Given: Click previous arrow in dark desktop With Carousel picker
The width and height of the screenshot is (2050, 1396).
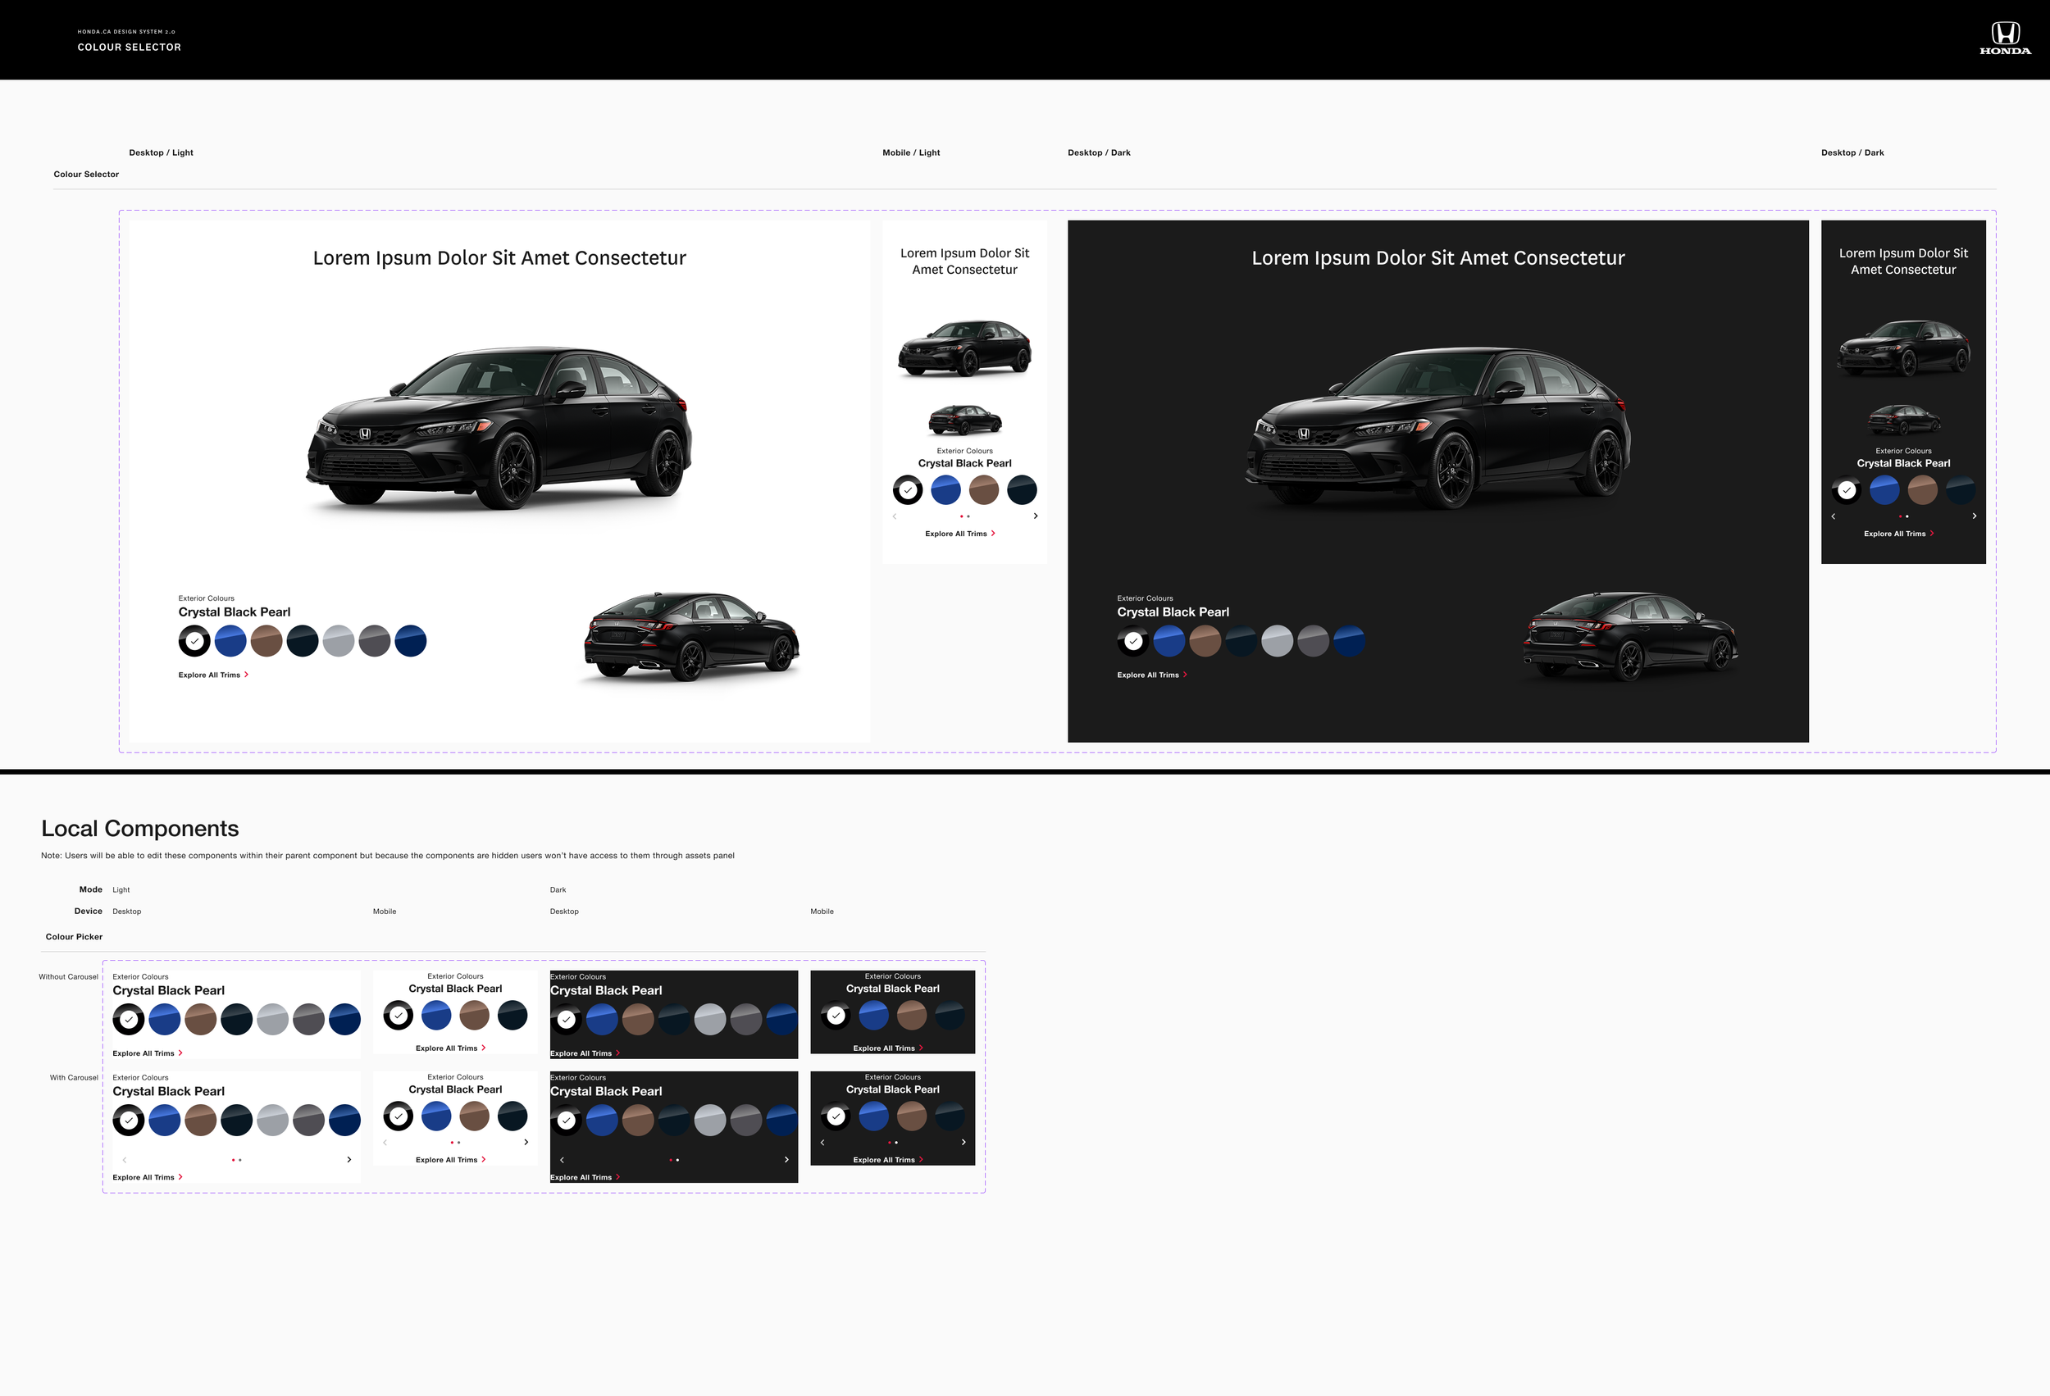Looking at the screenshot, I should pyautogui.click(x=562, y=1160).
